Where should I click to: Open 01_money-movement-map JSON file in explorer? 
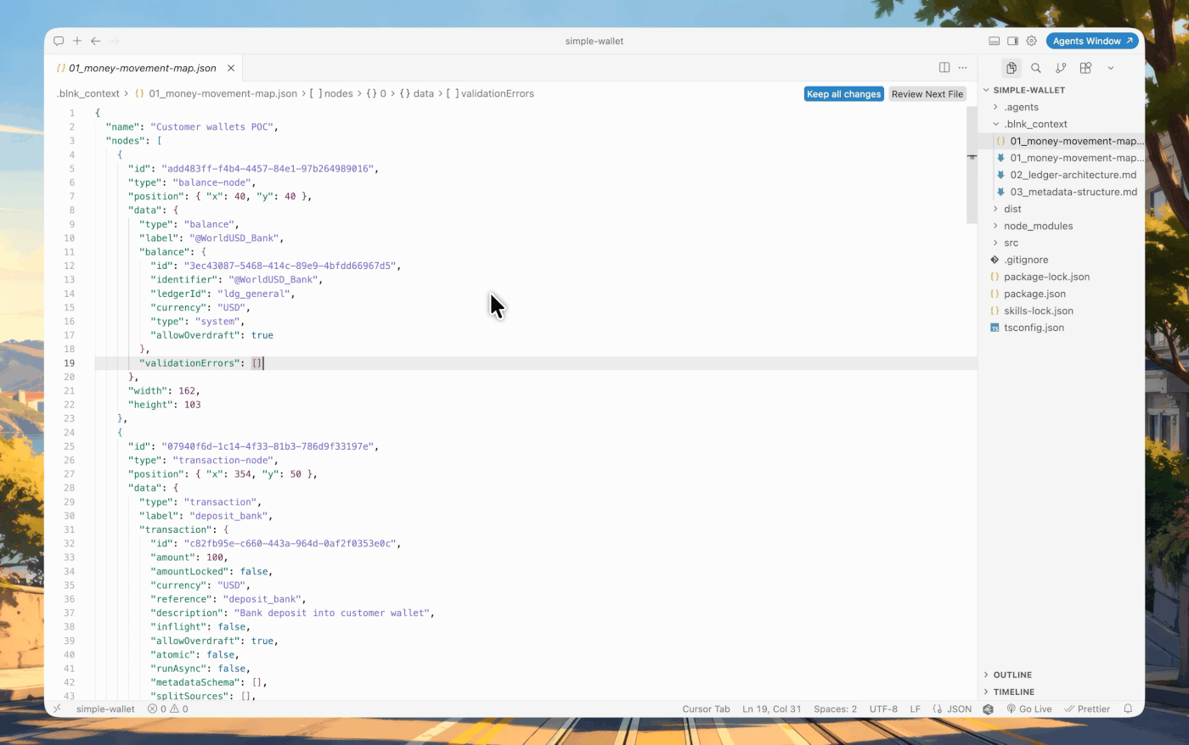click(1062, 141)
